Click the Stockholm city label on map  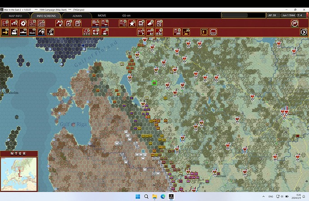coord(10,92)
